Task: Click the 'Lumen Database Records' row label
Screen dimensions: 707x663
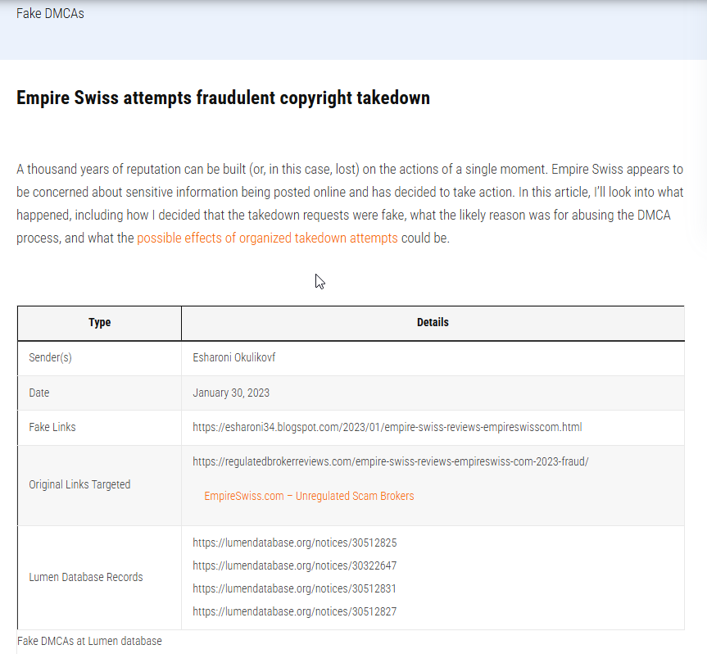Action: tap(86, 577)
